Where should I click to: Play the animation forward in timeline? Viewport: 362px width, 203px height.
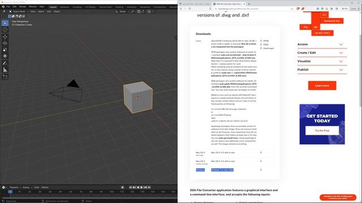click(142, 187)
